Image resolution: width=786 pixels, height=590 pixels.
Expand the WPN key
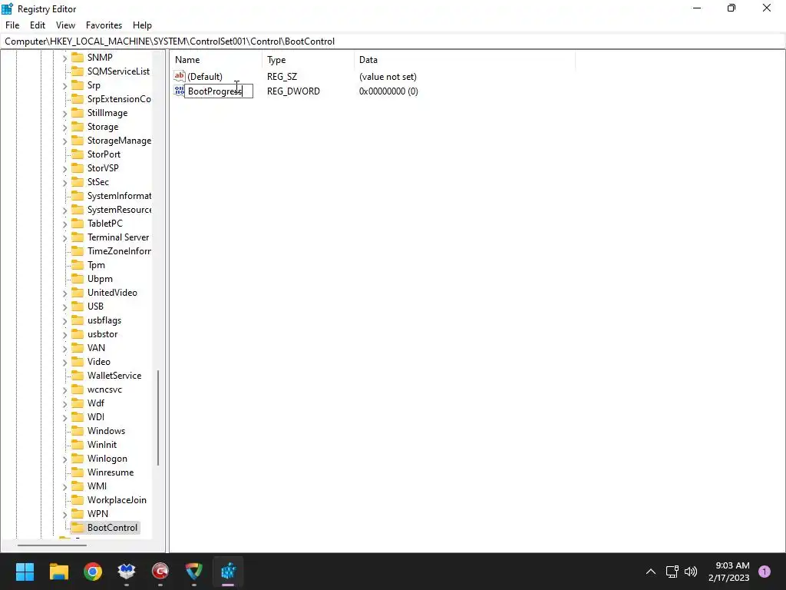pos(64,514)
